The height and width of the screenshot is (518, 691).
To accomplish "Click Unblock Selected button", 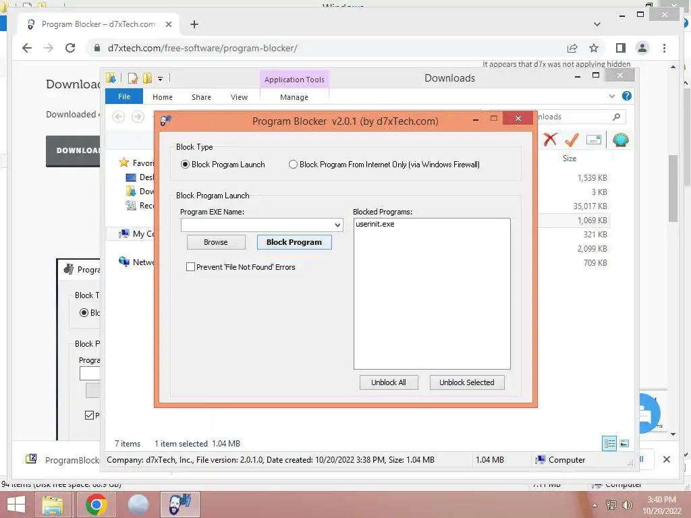I will [467, 382].
